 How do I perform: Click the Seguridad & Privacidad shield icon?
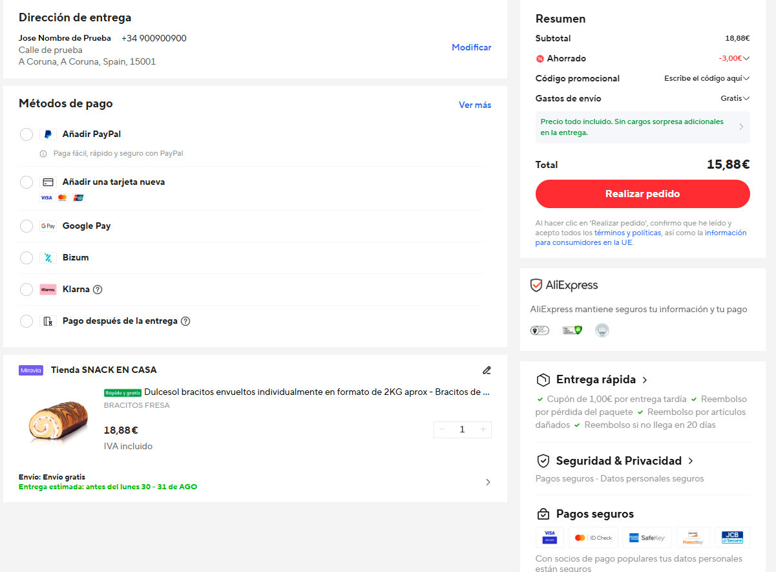tap(543, 461)
